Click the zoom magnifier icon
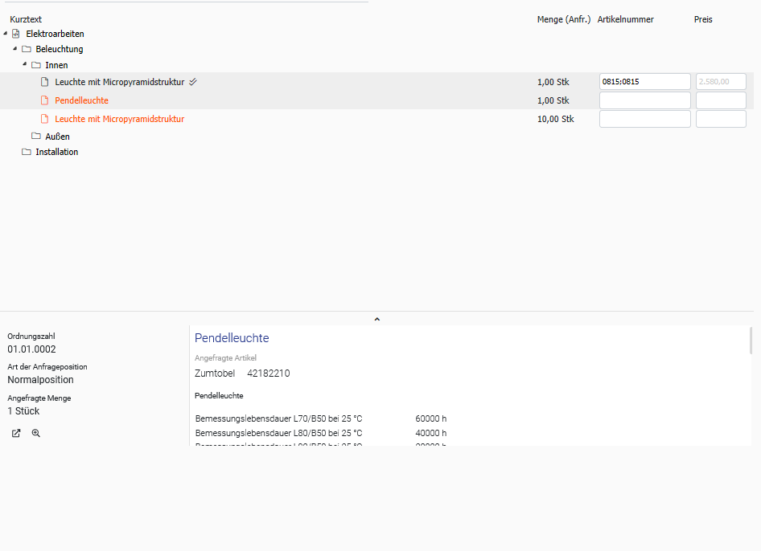Viewport: 761px width, 551px height. click(x=35, y=433)
